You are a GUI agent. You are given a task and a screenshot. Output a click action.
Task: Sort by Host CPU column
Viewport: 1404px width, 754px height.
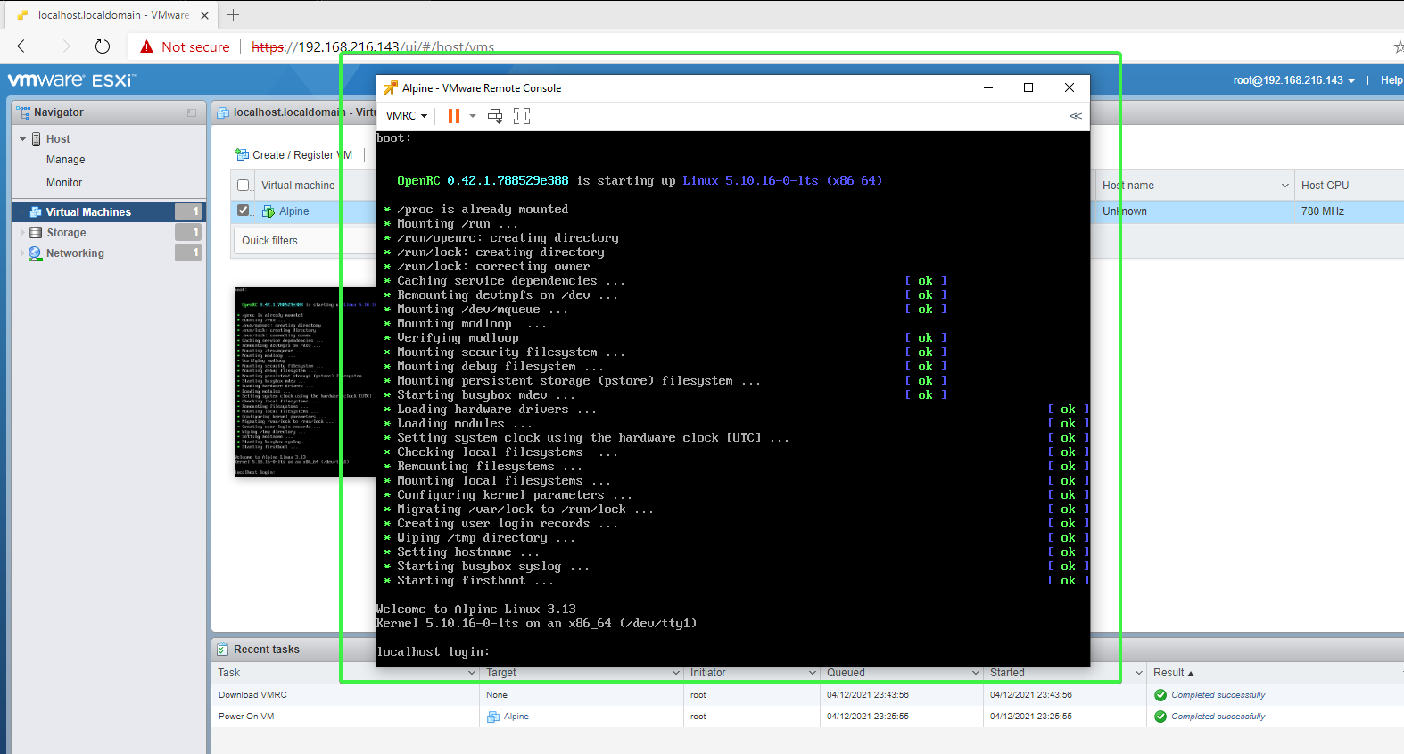[x=1325, y=186]
